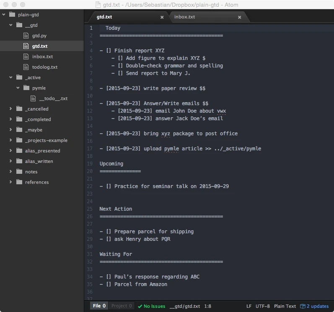Click the 'Practice for seminar talk' line
334x312 pixels.
pos(164,186)
